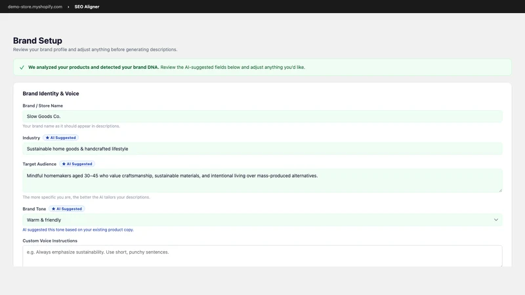
Task: Click the Brand Identity & Voice heading
Action: (x=51, y=94)
